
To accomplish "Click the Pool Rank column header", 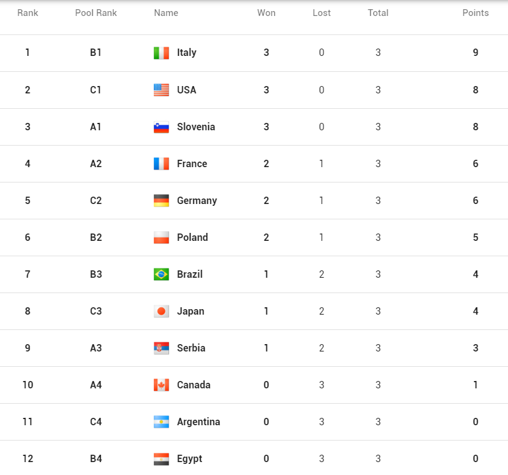I will (96, 13).
